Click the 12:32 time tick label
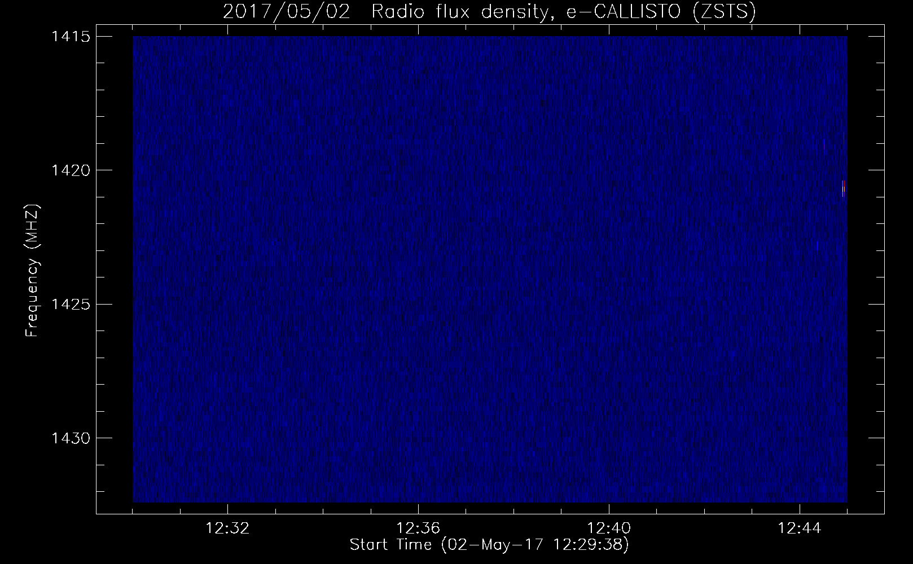The height and width of the screenshot is (564, 913). [227, 528]
